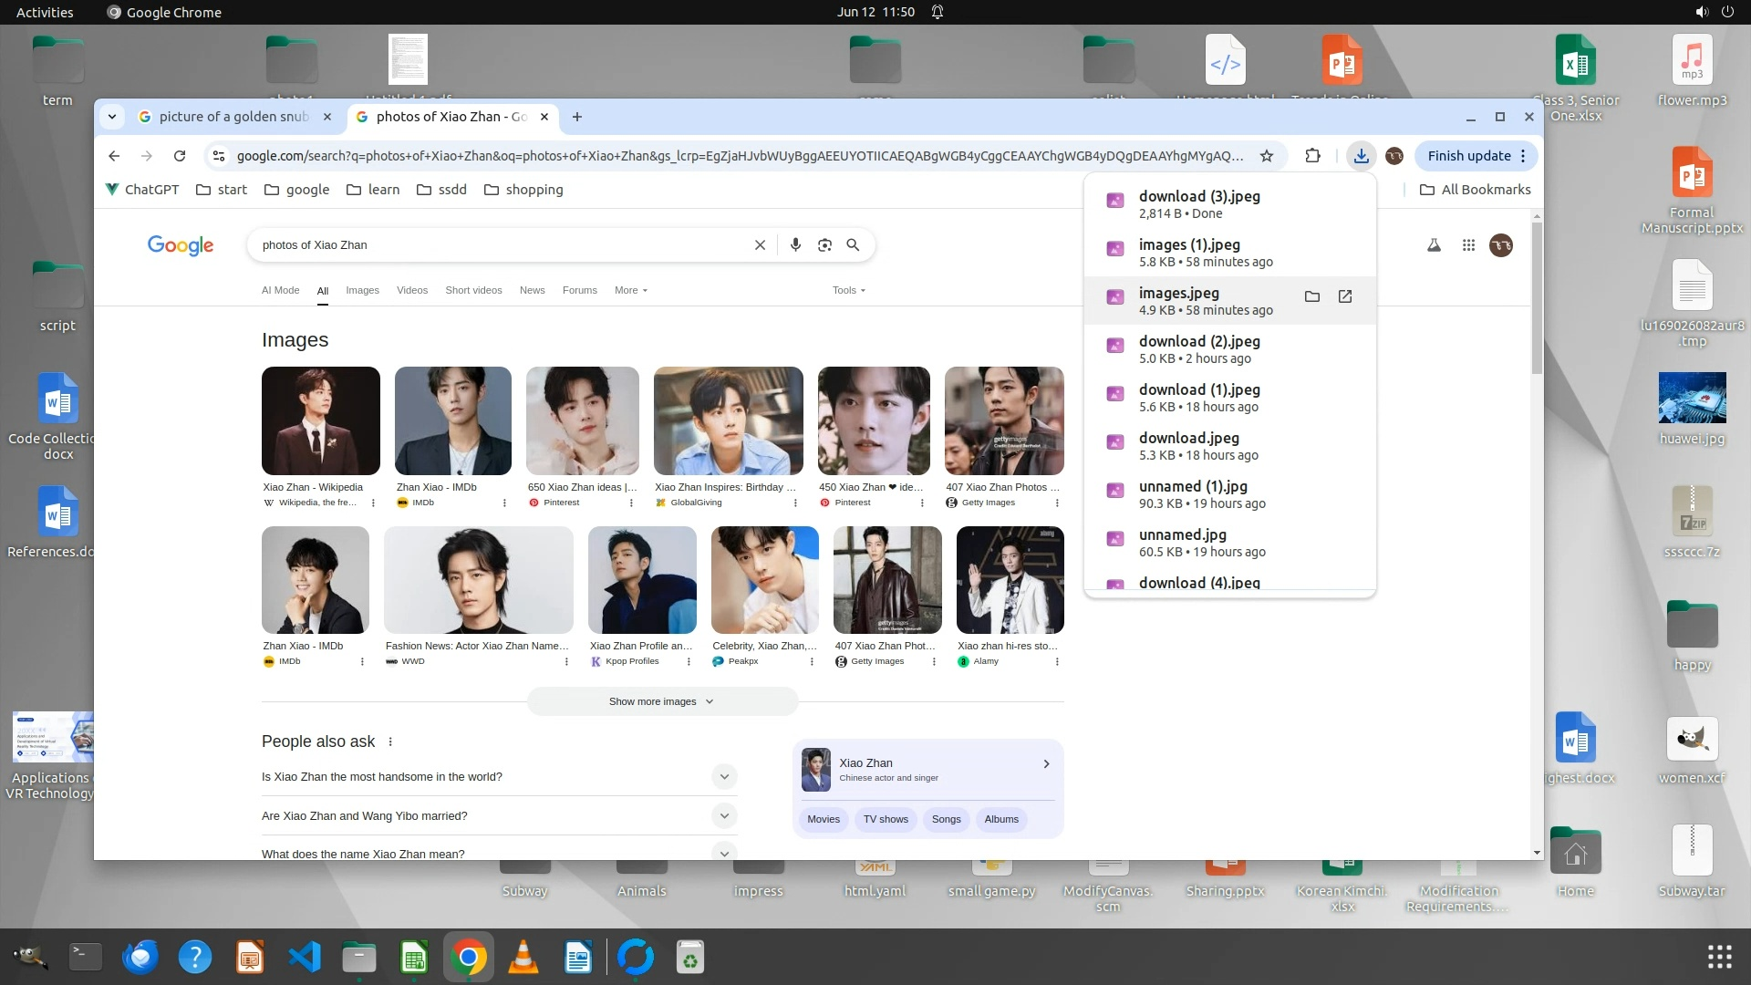Open the Extensions puzzle icon

pos(1312,156)
